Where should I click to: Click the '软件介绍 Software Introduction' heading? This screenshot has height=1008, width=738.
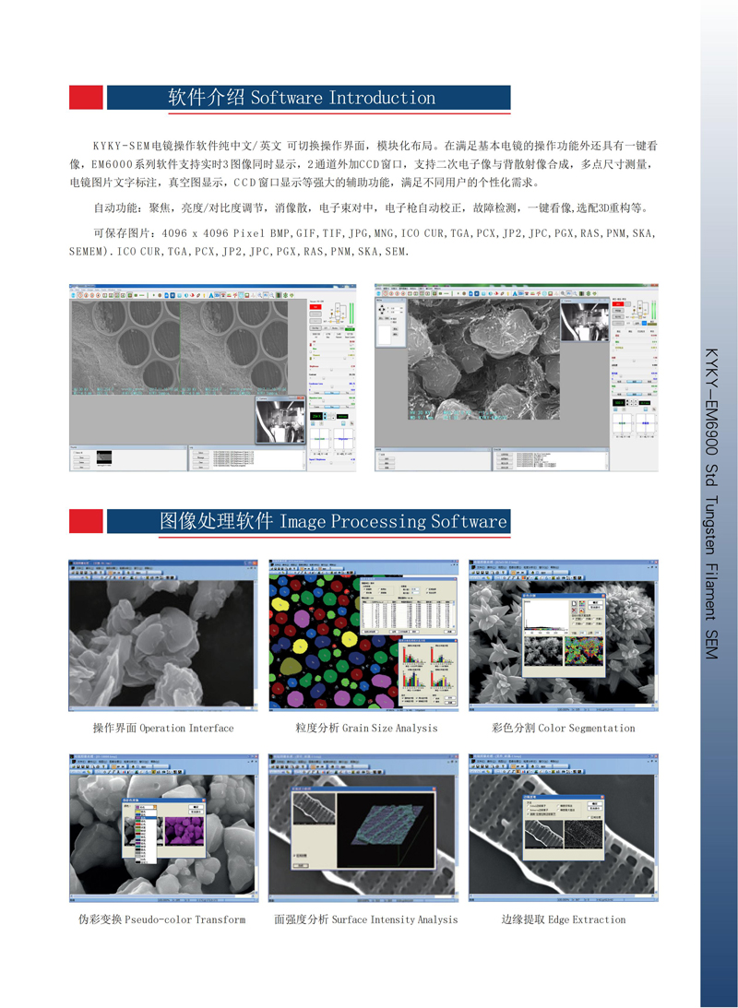(x=302, y=98)
